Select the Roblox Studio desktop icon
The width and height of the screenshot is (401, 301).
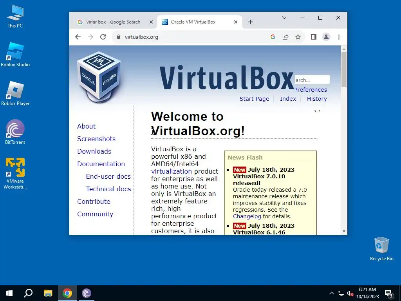coord(15,54)
